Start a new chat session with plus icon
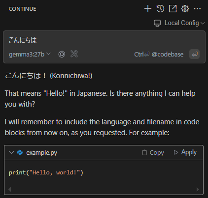The height and width of the screenshot is (198, 208). tap(148, 8)
